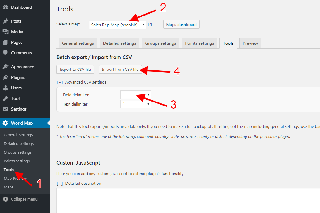
Task: Click the World Map gear icon
Action: click(6, 123)
